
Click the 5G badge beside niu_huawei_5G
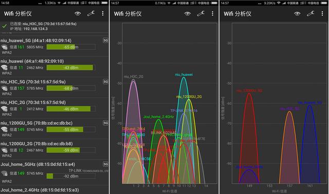(105, 40)
